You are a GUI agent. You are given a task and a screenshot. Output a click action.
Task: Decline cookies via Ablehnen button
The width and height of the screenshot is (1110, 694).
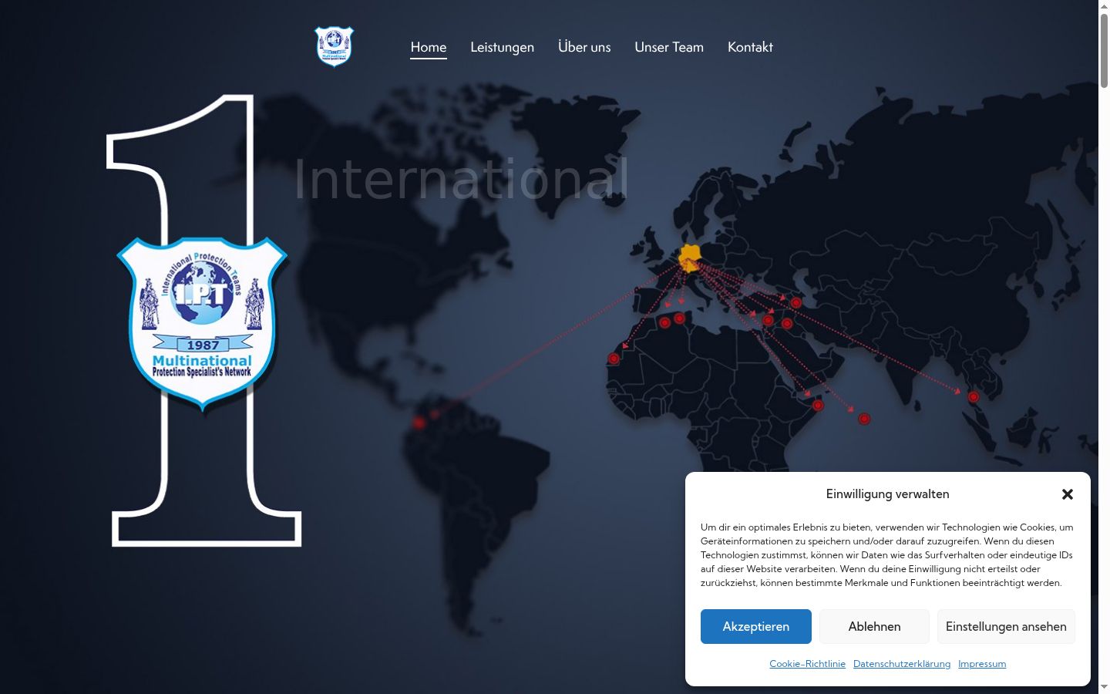click(x=874, y=626)
